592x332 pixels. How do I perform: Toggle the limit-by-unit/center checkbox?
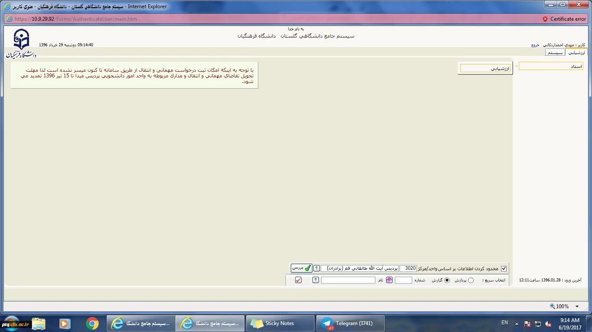click(x=504, y=268)
